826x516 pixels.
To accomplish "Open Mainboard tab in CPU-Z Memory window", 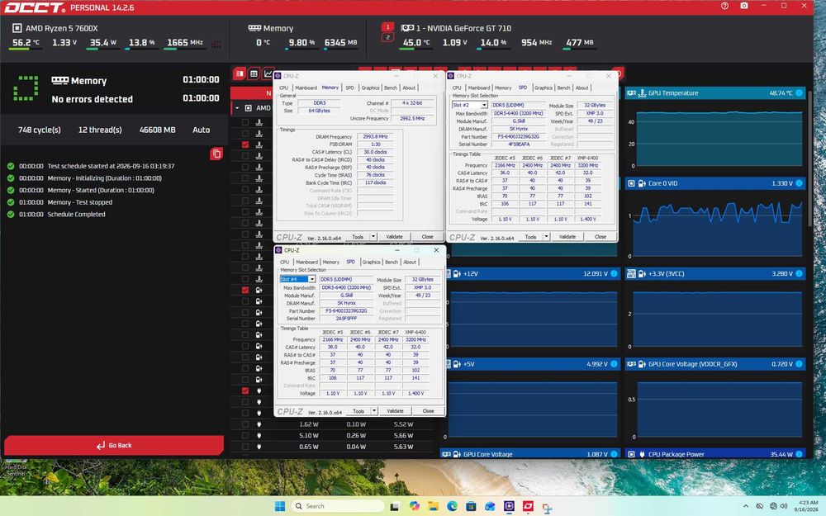I will (x=306, y=88).
